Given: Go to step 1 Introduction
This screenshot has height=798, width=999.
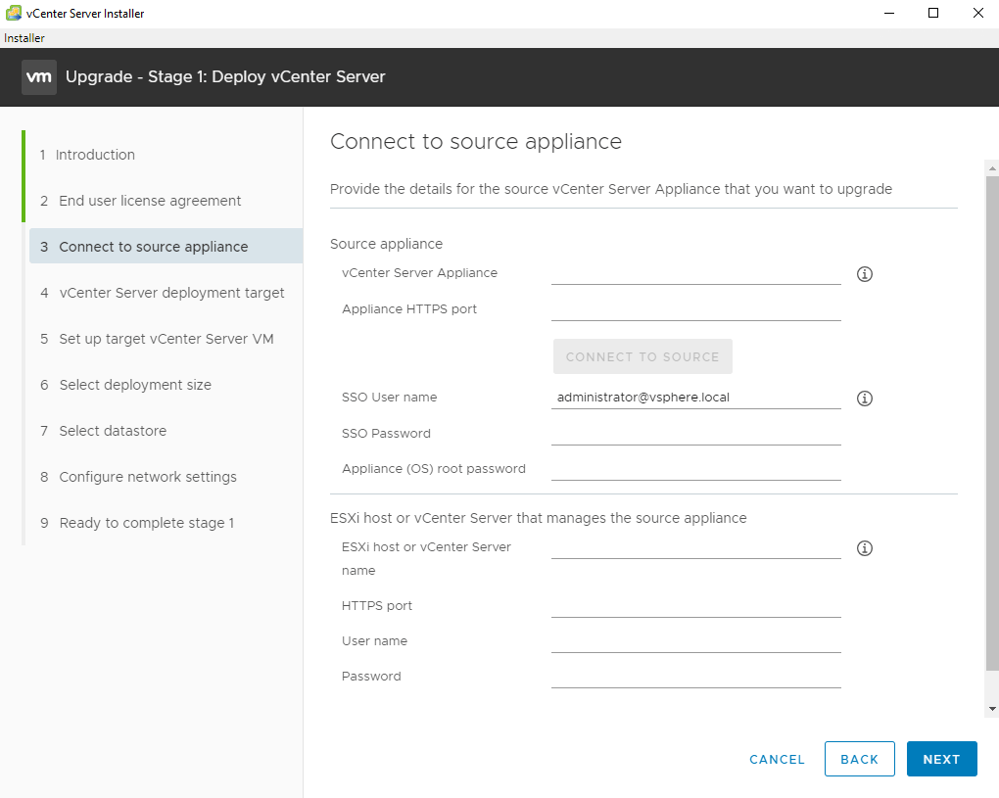Looking at the screenshot, I should point(95,155).
